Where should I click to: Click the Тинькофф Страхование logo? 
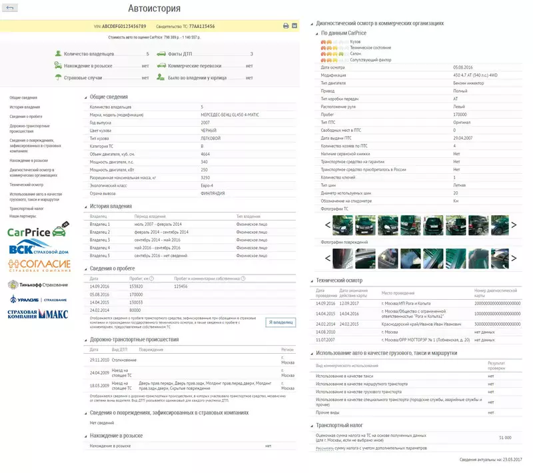[x=38, y=284]
